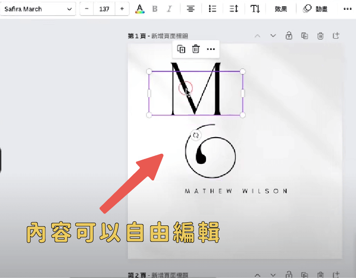356x278 pixels.
Task: Click the page 2 title field
Action: click(x=170, y=275)
